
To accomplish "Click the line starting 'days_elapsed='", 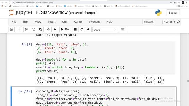I will pyautogui.click(x=69, y=103).
